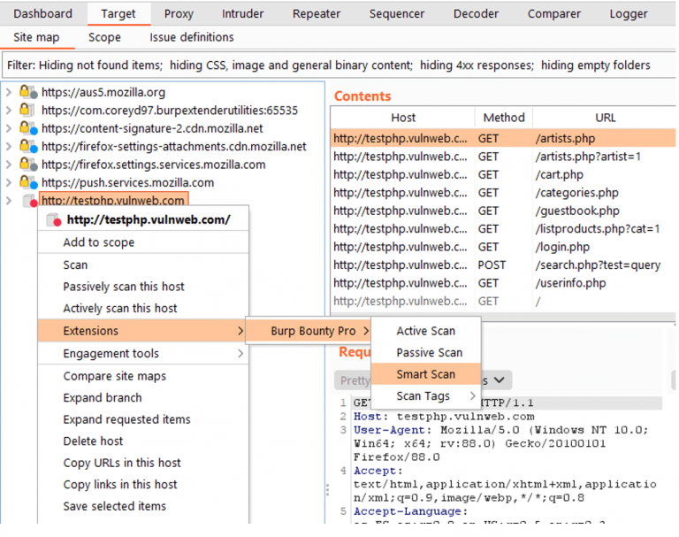The height and width of the screenshot is (537, 679).
Task: Sort contents by Method column header
Action: (x=504, y=118)
